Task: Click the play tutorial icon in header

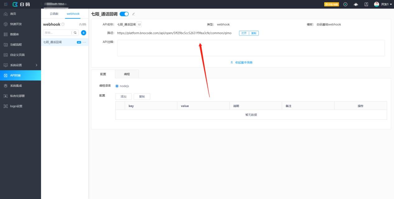Action: coord(345,4)
